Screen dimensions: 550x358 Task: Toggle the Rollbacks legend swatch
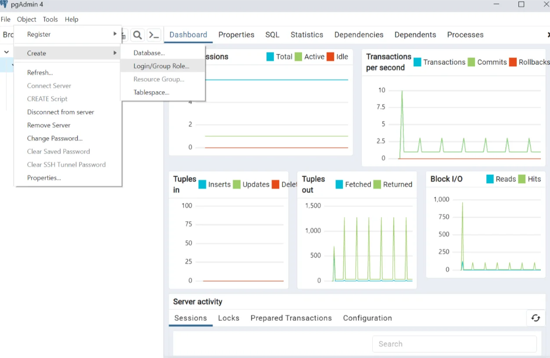pos(513,62)
